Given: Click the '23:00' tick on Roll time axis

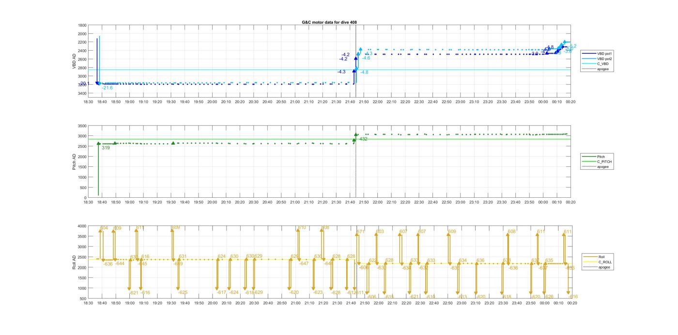Looking at the screenshot, I should pos(461,303).
